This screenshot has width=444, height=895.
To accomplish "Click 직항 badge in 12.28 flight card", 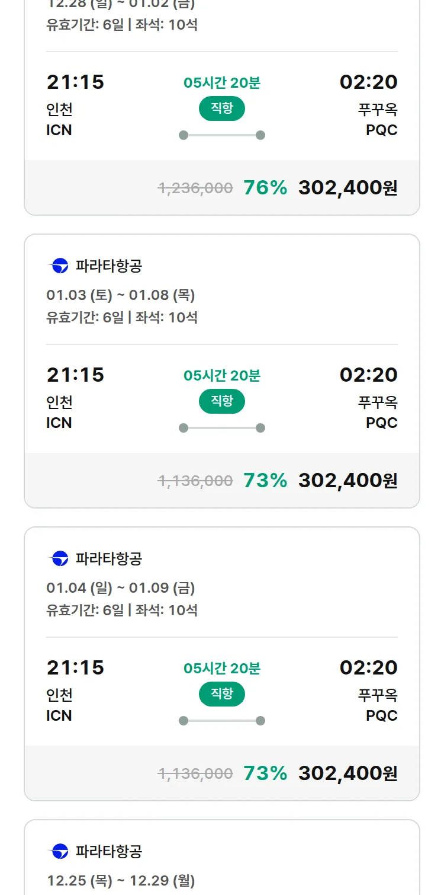I will click(x=221, y=108).
